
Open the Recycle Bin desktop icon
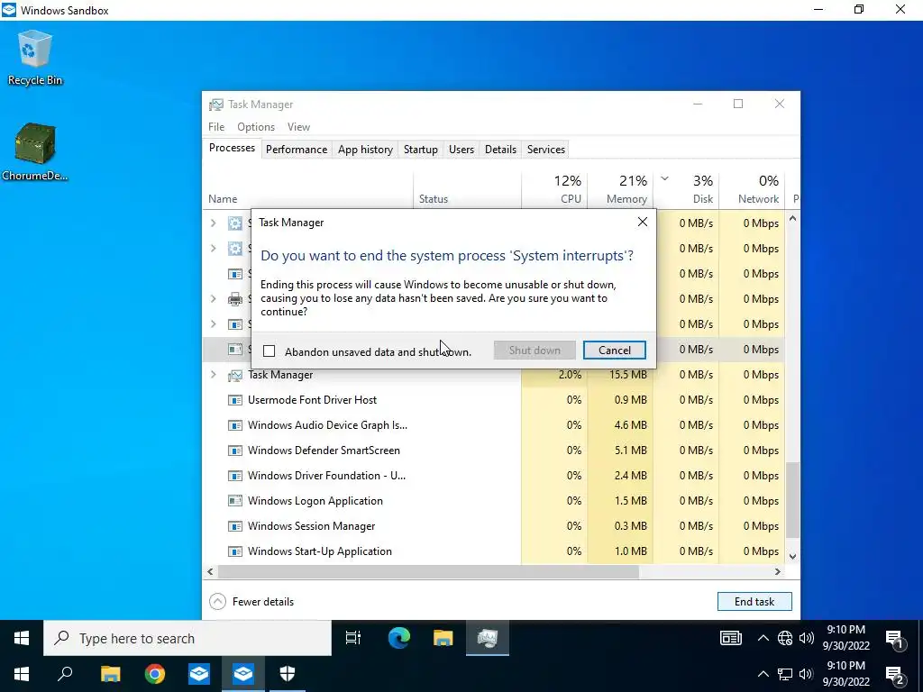(35, 58)
